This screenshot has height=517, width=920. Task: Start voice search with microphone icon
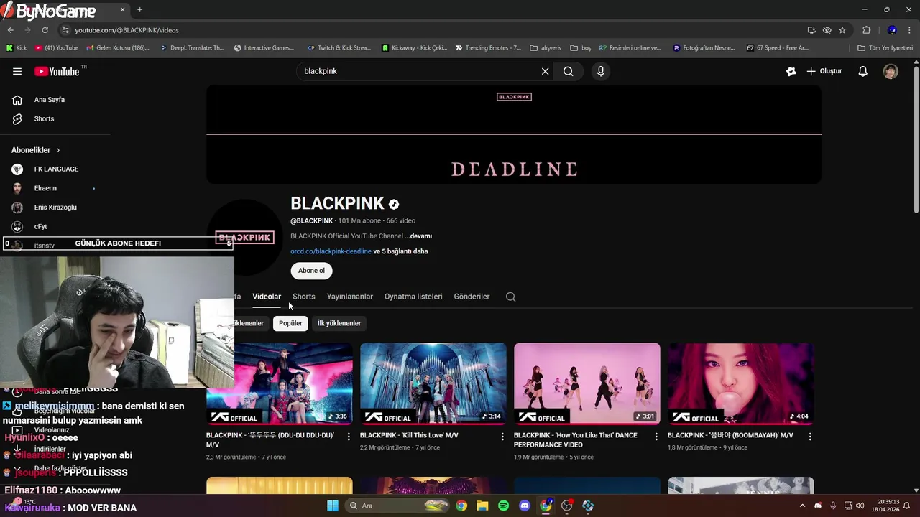[x=601, y=71]
